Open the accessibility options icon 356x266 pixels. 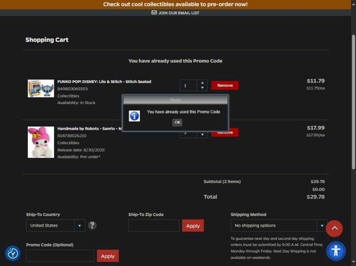point(336,251)
